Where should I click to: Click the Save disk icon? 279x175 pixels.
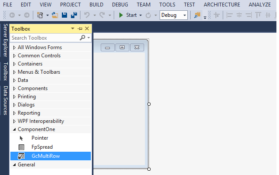64,15
